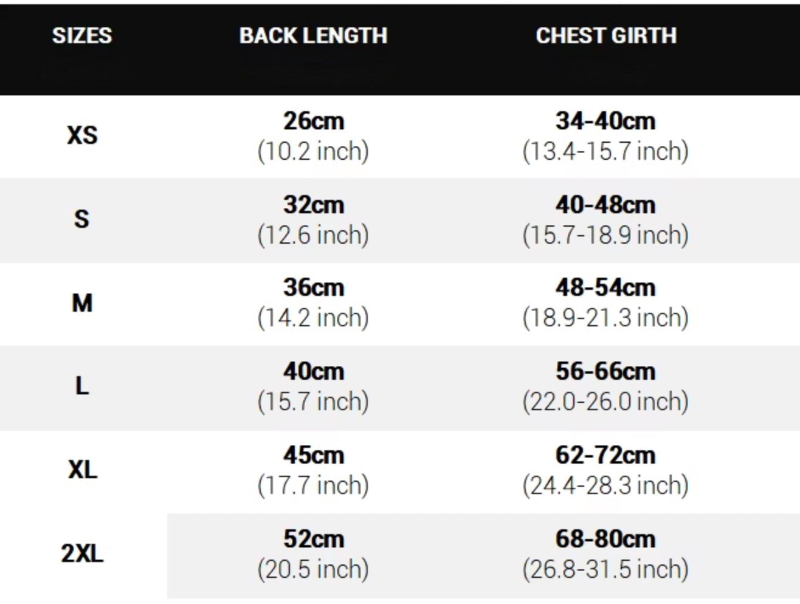Click the CHEST GIRTH column header
The width and height of the screenshot is (800, 604).
[605, 36]
